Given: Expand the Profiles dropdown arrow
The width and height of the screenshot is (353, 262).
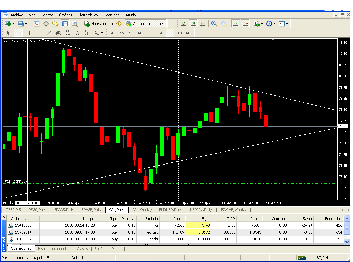Looking at the screenshot, I should (26, 24).
